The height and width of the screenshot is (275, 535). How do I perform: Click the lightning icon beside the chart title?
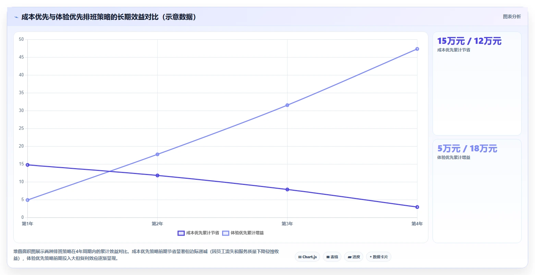[16, 17]
